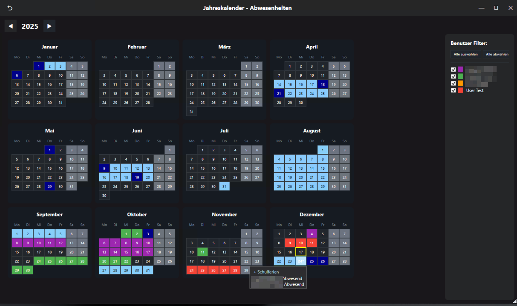Screen dimensions: 517x306
Task: Click 'Alle auswählen' button
Action: [466, 54]
